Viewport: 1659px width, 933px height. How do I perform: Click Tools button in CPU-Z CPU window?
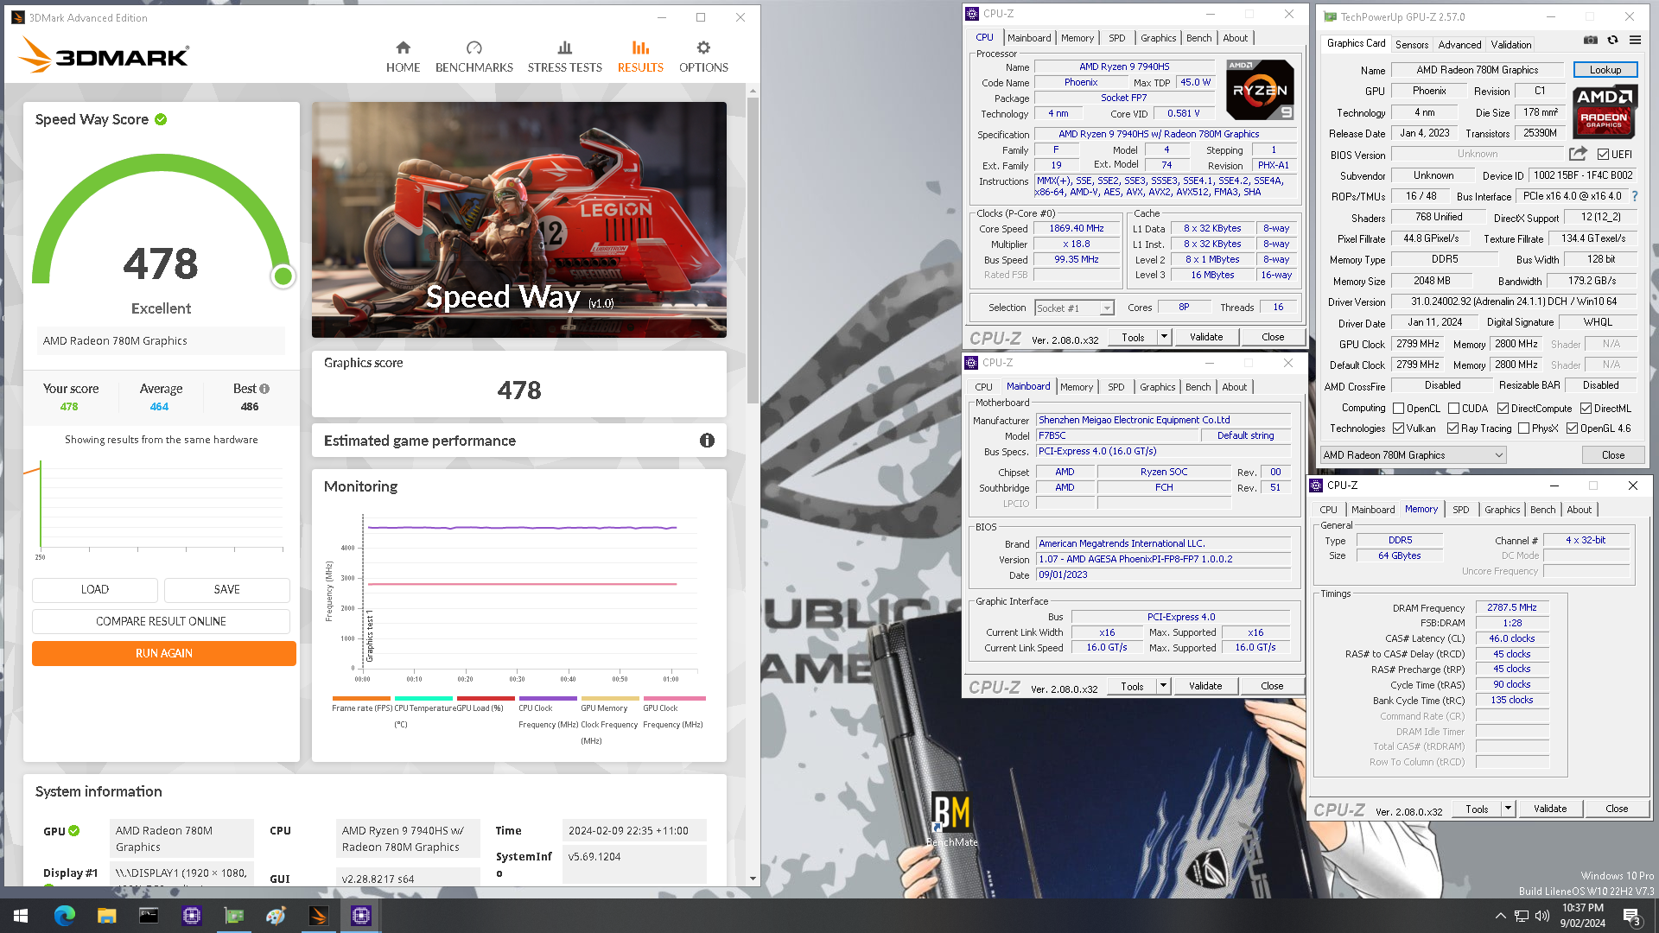[1133, 337]
